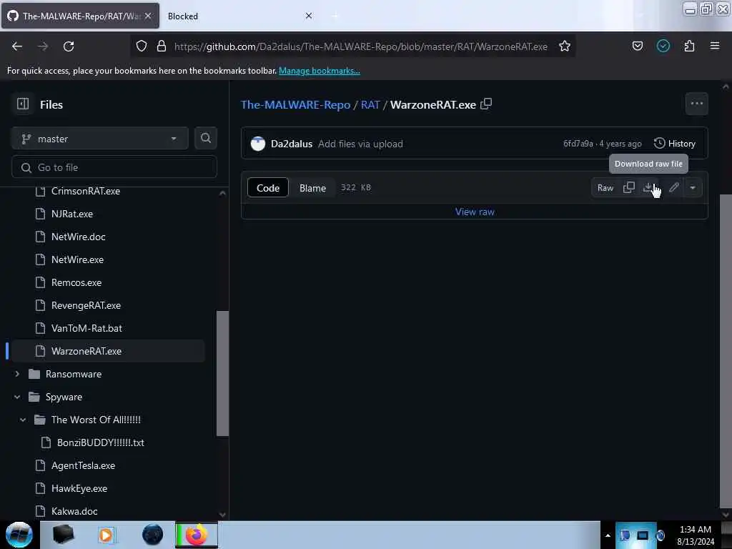Select NetWire.doc in the file tree
This screenshot has width=732, height=549.
point(79,237)
